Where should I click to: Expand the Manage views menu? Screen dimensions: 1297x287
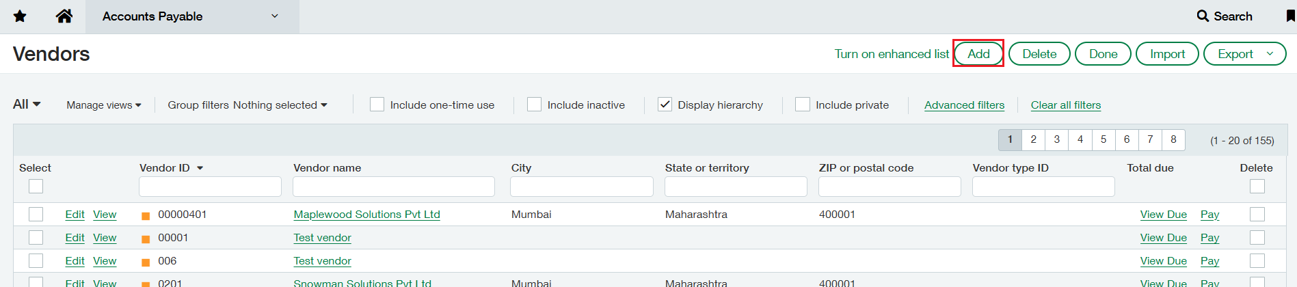point(104,105)
